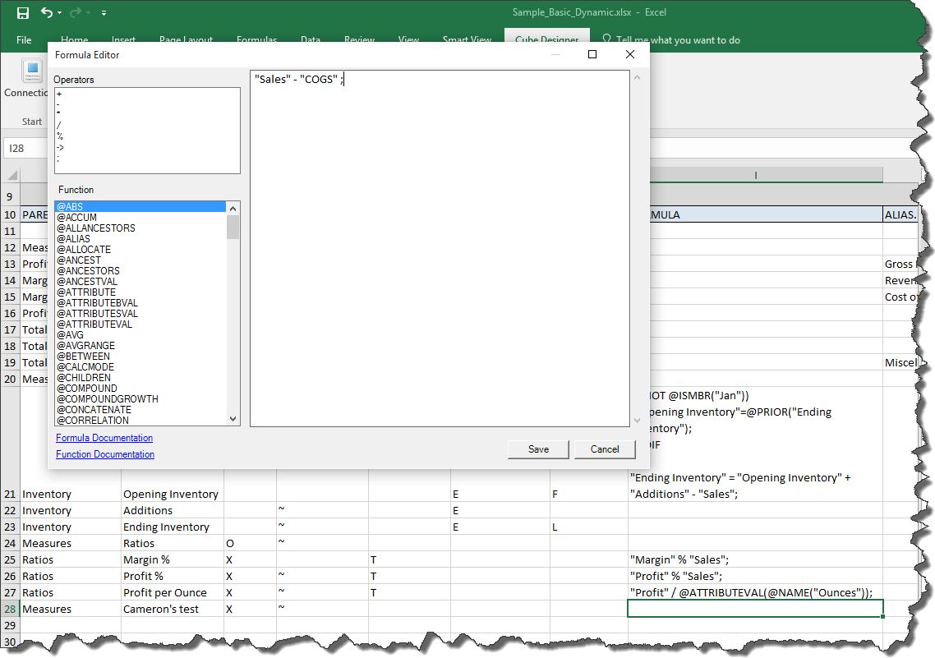Click Function list scroll down arrow
Viewport: 935px width, 658px height.
(x=233, y=419)
